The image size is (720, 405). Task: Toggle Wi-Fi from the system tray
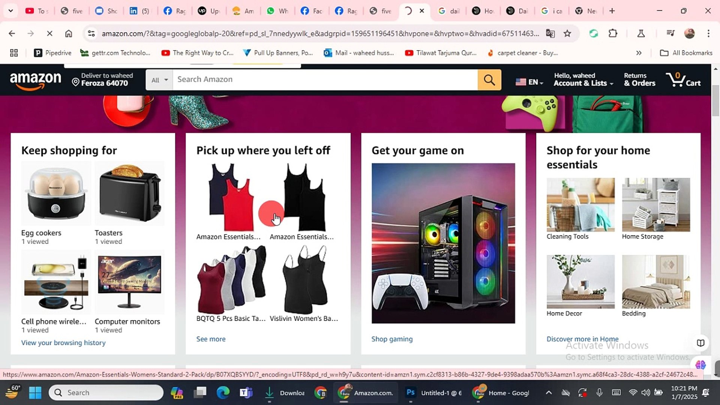(633, 392)
